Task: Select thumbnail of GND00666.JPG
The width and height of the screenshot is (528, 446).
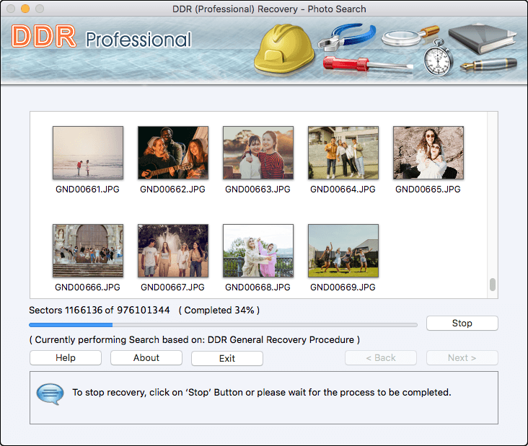Action: point(88,251)
